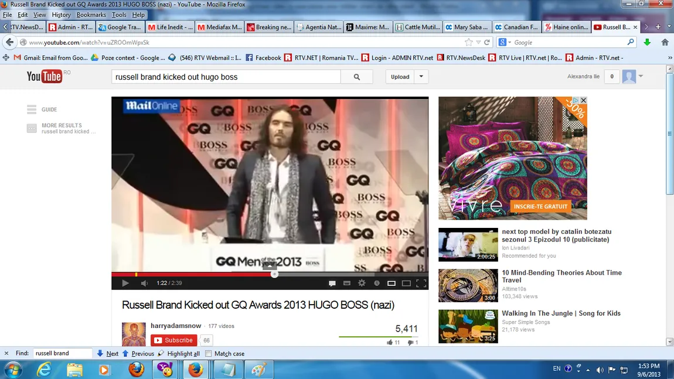This screenshot has height=379, width=674.
Task: Click the Upload button
Action: point(400,77)
